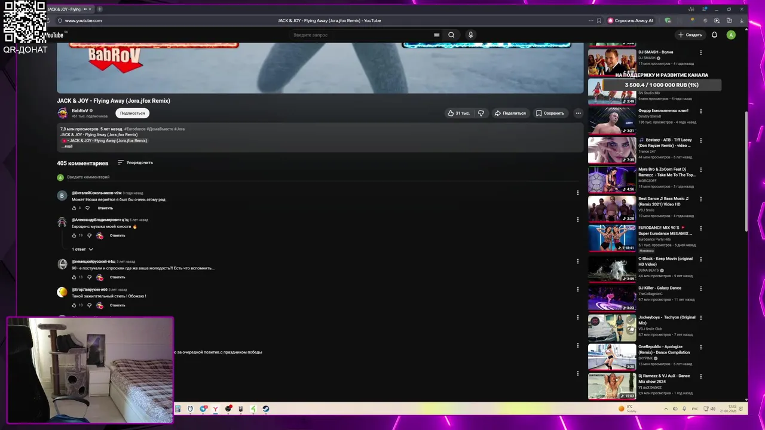Open options menu for немецкийрусский comment
765x430 pixels.
pos(577,261)
